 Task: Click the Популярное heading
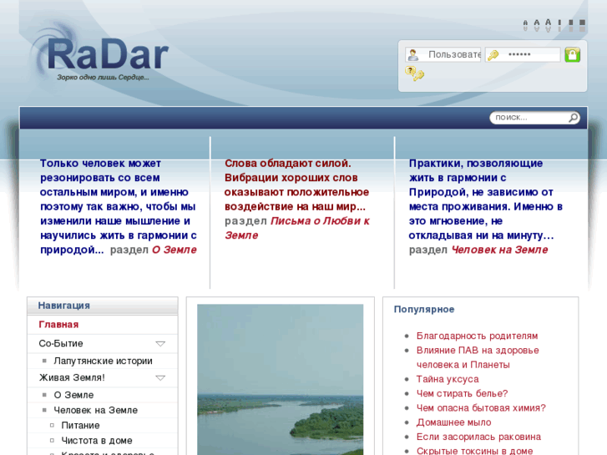[x=424, y=310]
